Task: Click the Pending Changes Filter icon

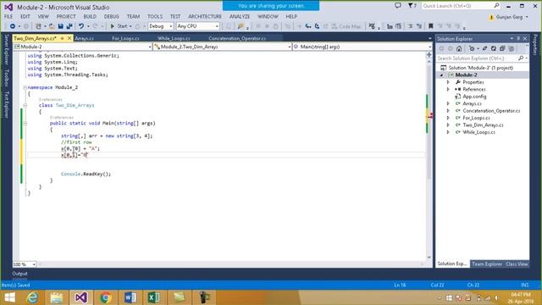Action: pyautogui.click(x=472, y=49)
